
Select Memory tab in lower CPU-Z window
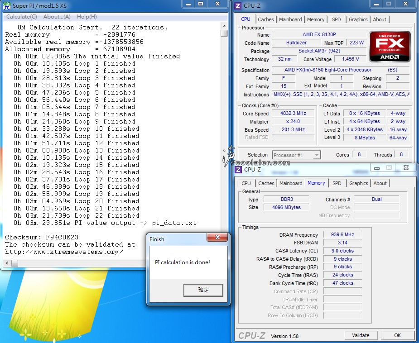pyautogui.click(x=316, y=183)
